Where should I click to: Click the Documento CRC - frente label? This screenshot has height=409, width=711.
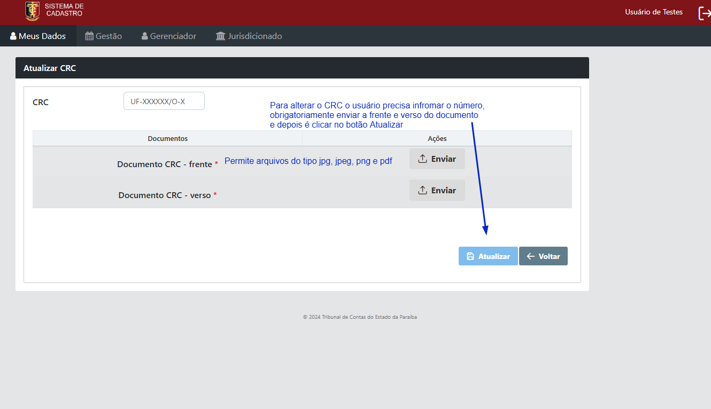pos(167,164)
